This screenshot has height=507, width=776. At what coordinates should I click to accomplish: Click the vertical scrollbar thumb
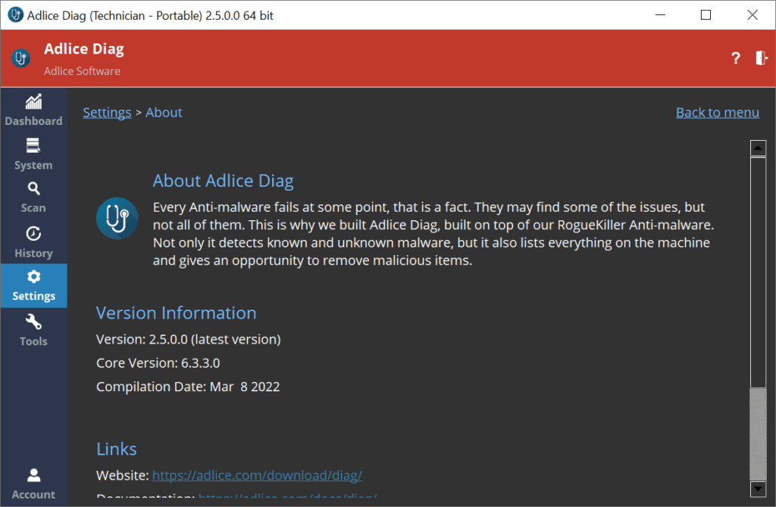tap(757, 433)
